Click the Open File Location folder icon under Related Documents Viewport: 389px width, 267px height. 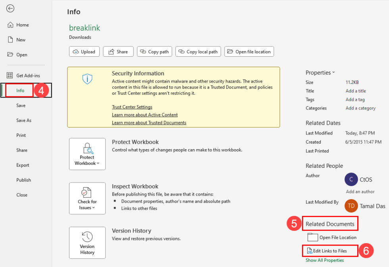313,237
